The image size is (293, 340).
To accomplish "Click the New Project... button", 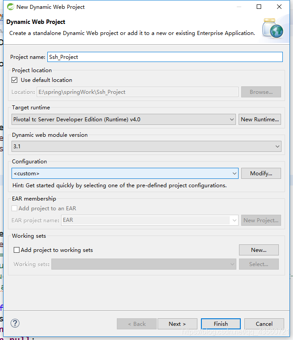I will tap(261, 220).
